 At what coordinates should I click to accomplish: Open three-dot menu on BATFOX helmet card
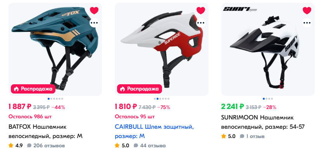pos(94,23)
